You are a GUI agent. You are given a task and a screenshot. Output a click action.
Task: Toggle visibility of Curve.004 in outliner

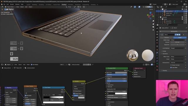tap(184, 21)
